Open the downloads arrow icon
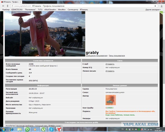This screenshot has width=165, height=132. point(162,6)
